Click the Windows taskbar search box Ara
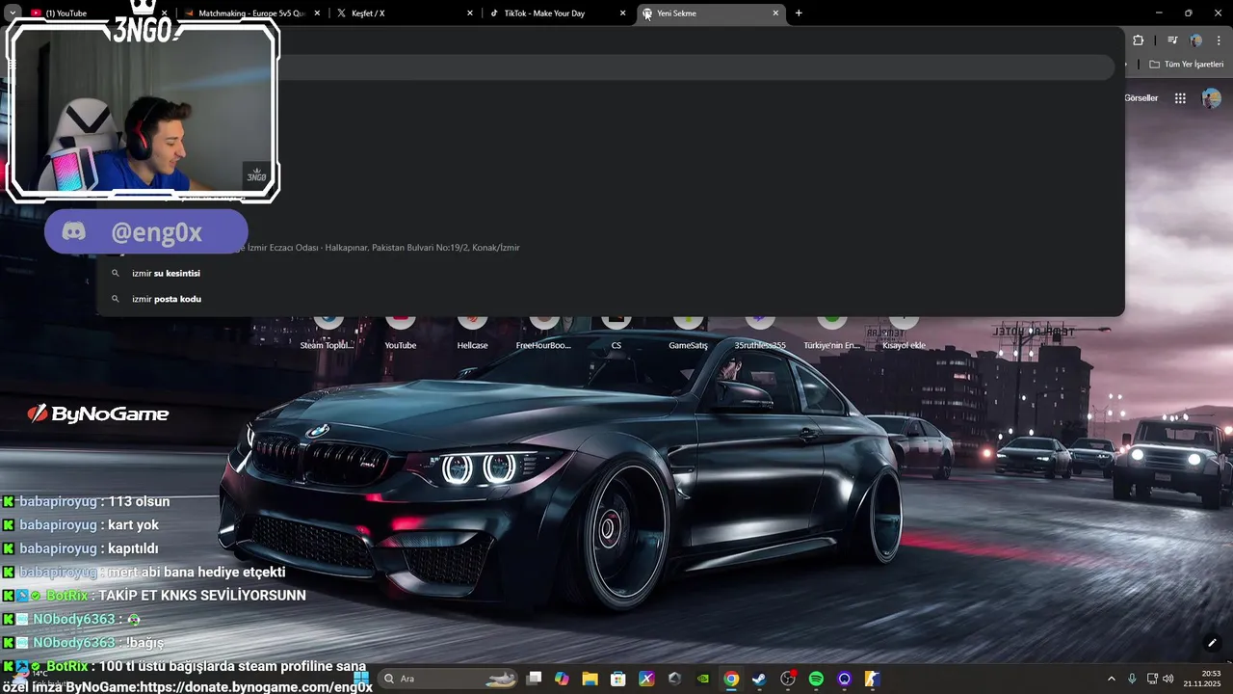 coord(448,679)
